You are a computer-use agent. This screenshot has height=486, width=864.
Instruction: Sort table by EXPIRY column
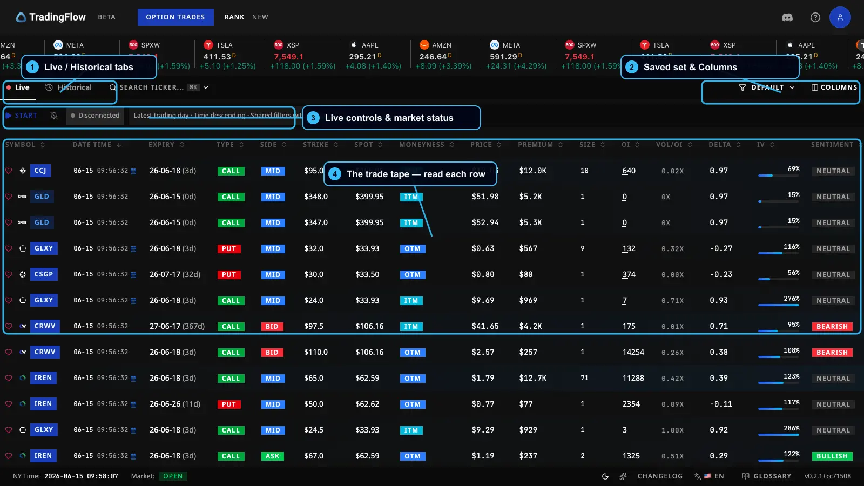click(x=166, y=145)
